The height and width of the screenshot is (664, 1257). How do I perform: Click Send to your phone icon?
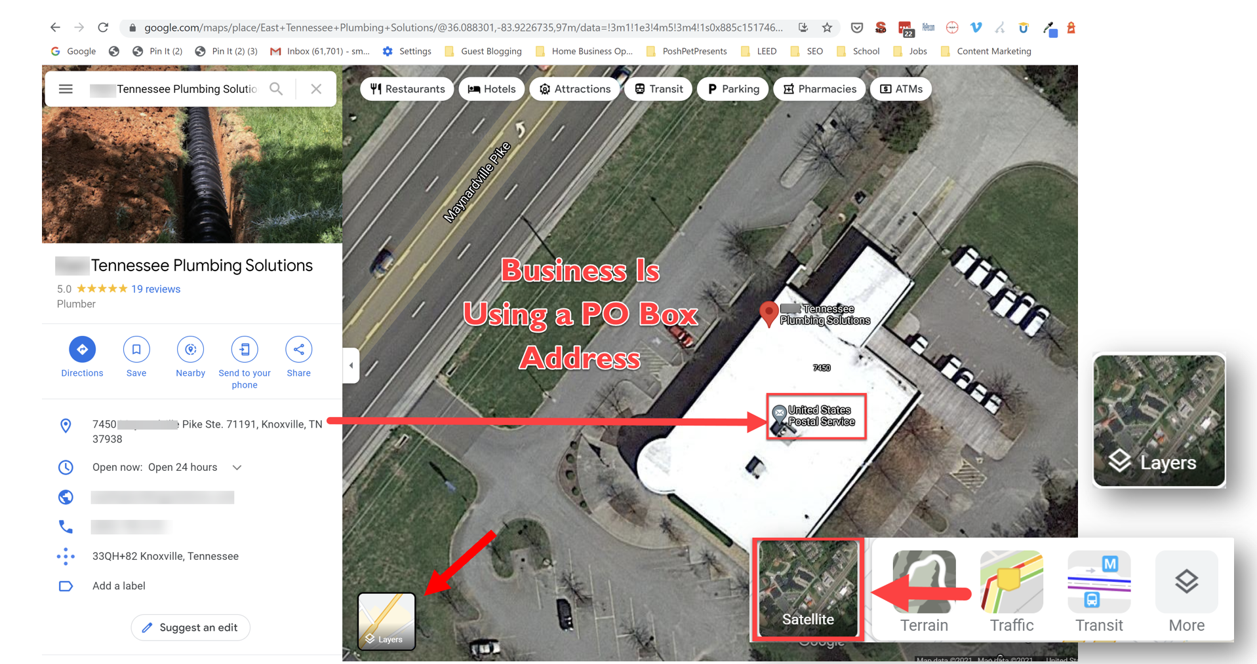pos(245,350)
